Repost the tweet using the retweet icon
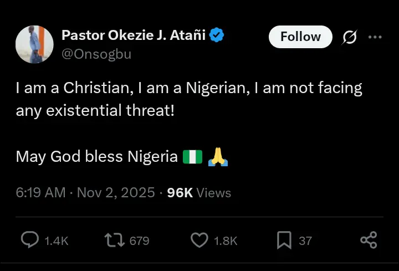Image resolution: width=399 pixels, height=271 pixels. (x=114, y=240)
